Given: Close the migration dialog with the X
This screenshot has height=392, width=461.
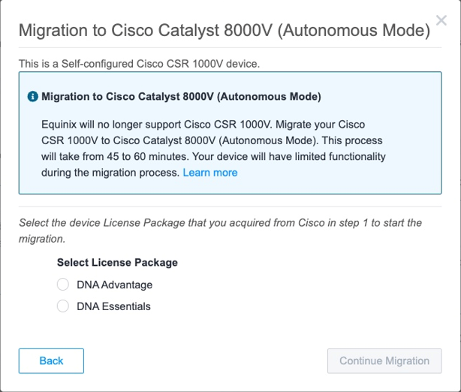Looking at the screenshot, I should click(x=441, y=20).
